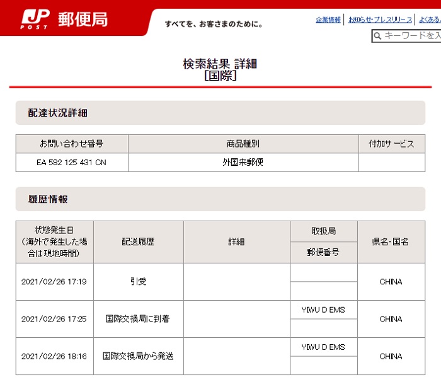Click the 引受 status cell

pyautogui.click(x=138, y=282)
